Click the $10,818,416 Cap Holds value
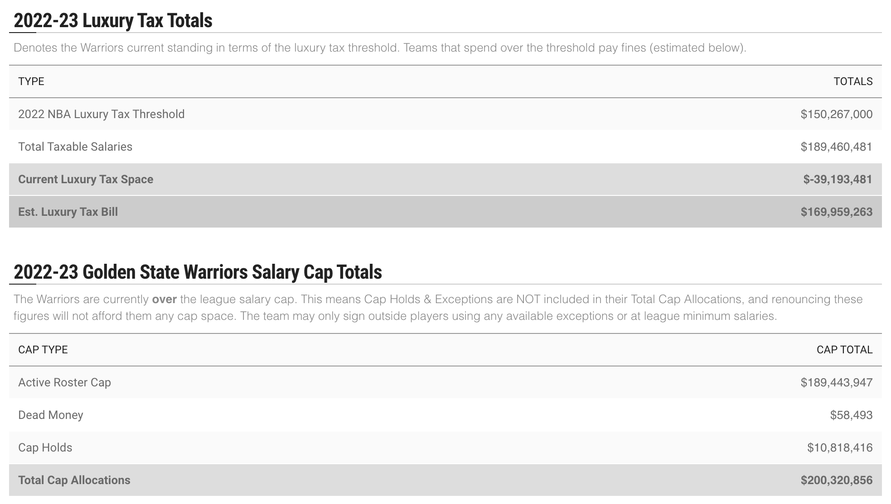The height and width of the screenshot is (504, 891). coord(839,447)
